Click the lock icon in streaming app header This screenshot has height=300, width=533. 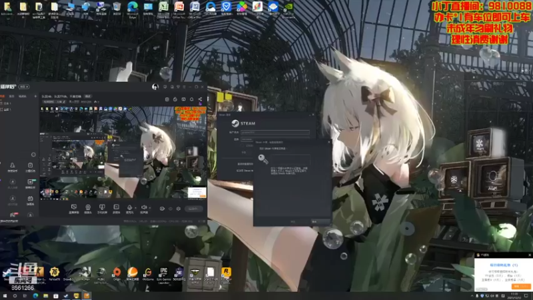tap(175, 99)
